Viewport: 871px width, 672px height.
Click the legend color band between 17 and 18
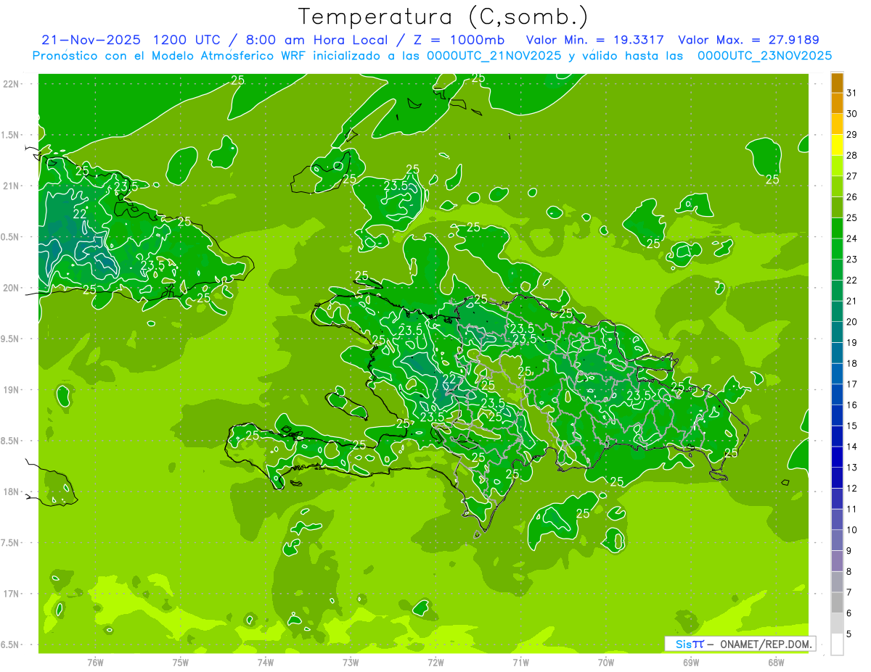[837, 373]
